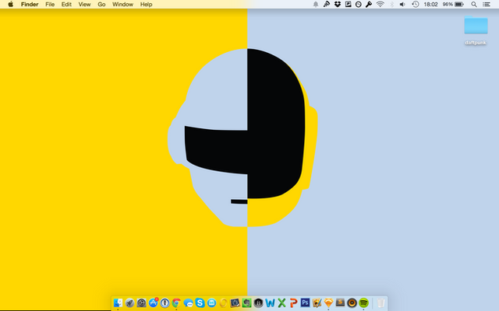The width and height of the screenshot is (499, 311).
Task: Launch PowerPoint from the Dock
Action: [293, 302]
